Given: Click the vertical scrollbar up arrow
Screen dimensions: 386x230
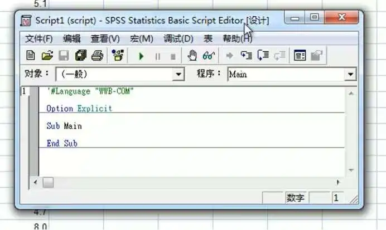Looking at the screenshot, I should (x=351, y=94).
